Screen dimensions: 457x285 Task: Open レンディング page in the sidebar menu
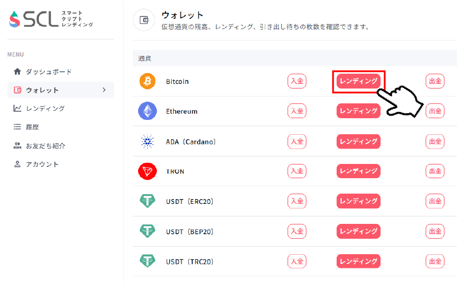click(x=45, y=109)
